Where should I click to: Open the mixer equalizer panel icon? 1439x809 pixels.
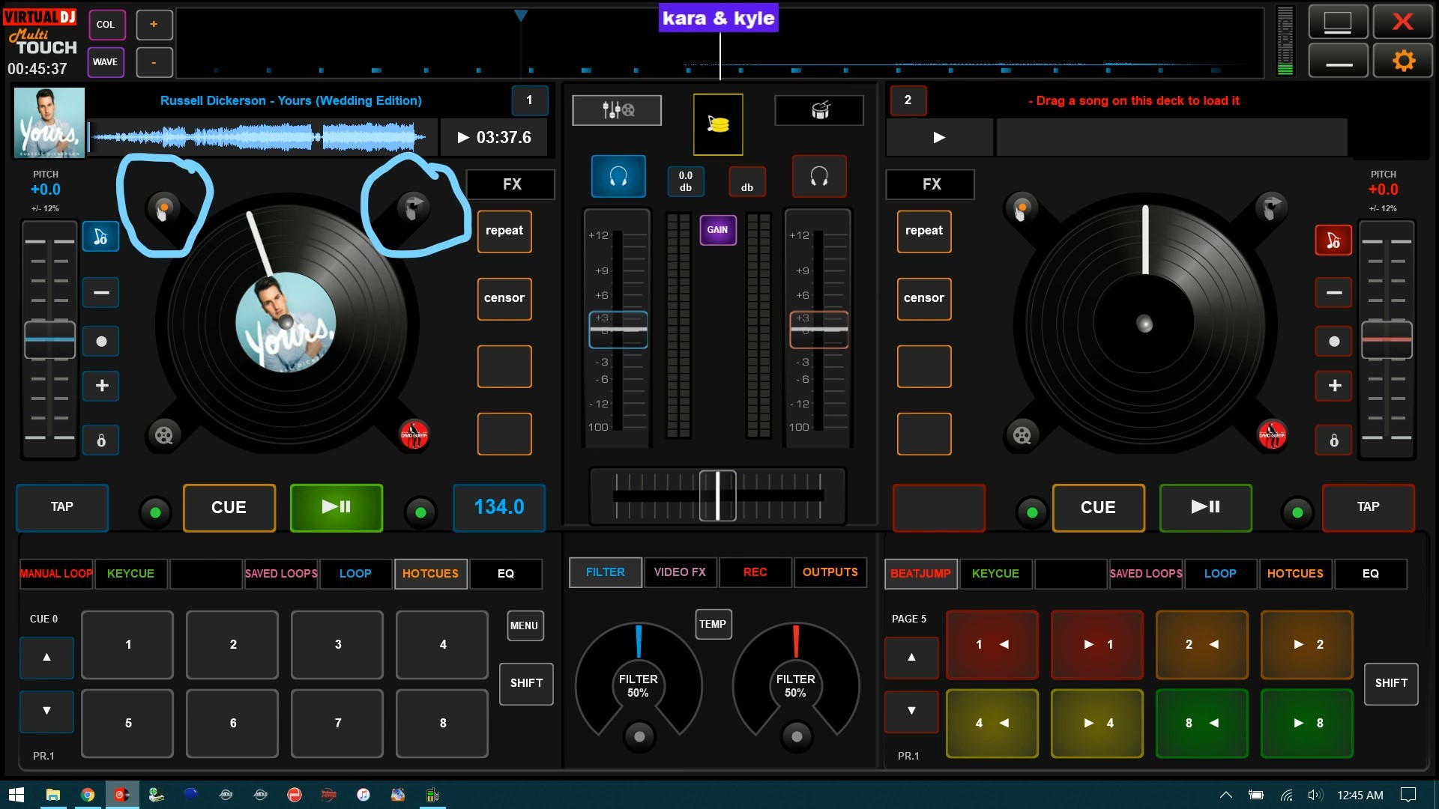pos(617,110)
